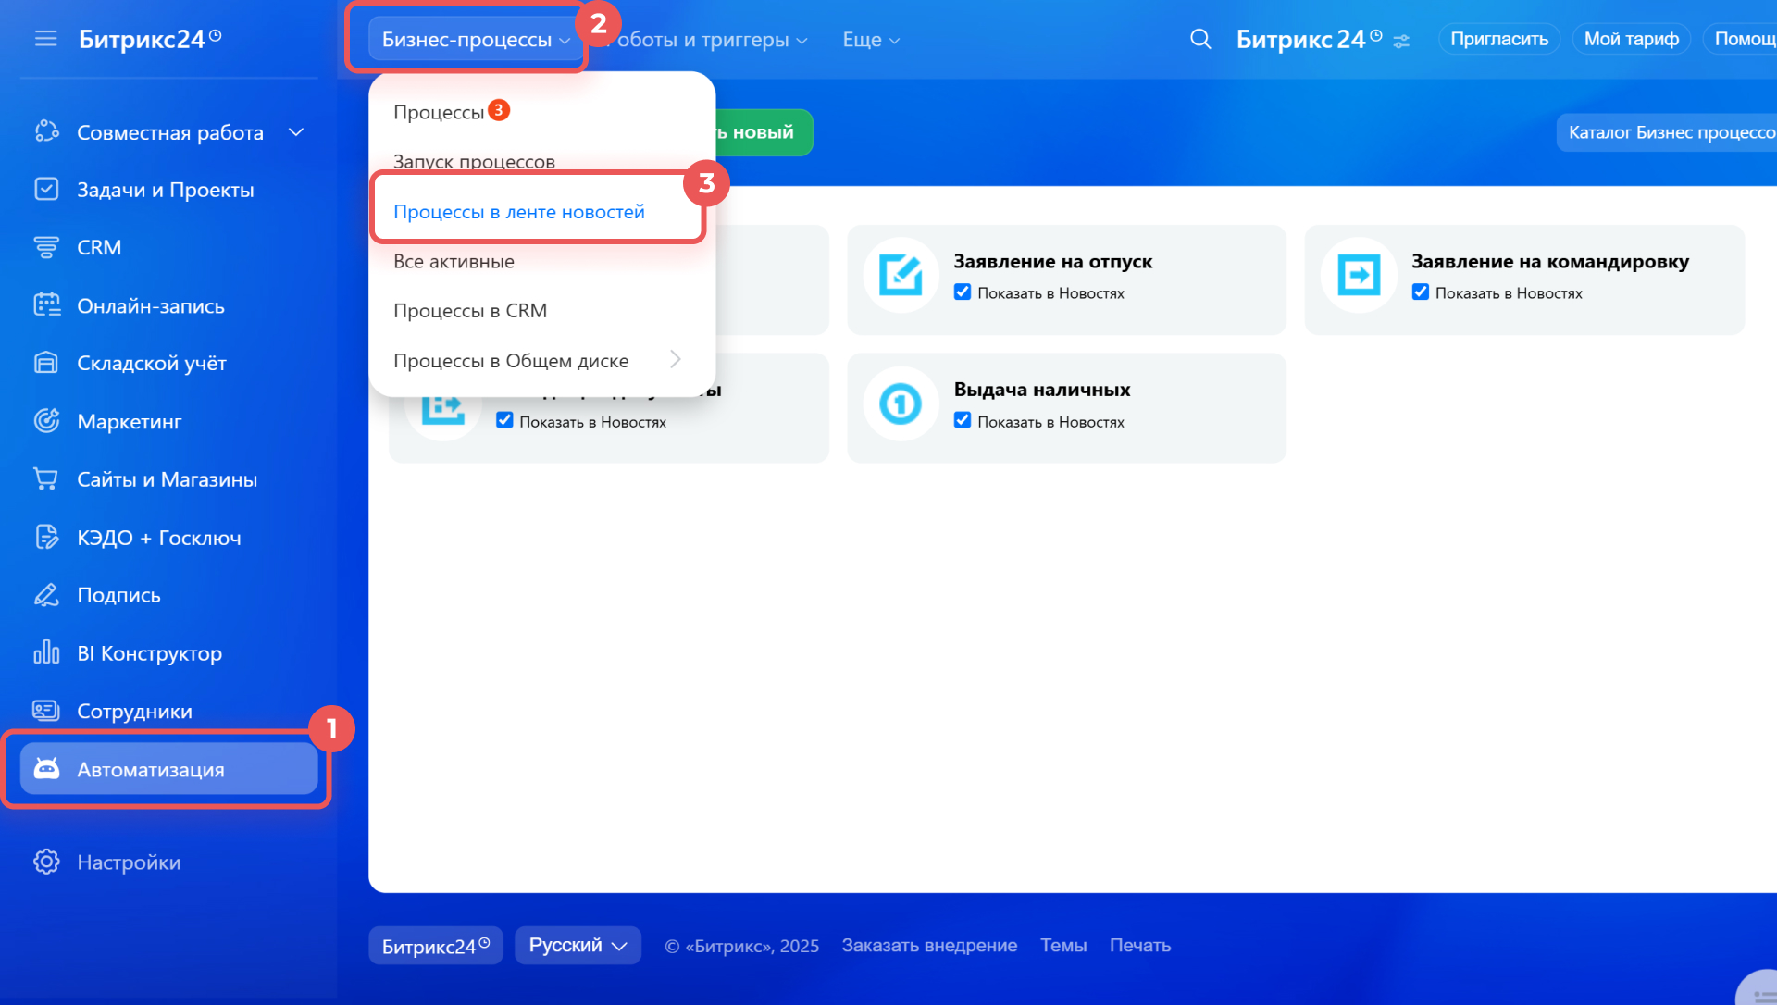Open the Русский language dropdown
Viewport: 1777px width, 1005px height.
click(578, 946)
